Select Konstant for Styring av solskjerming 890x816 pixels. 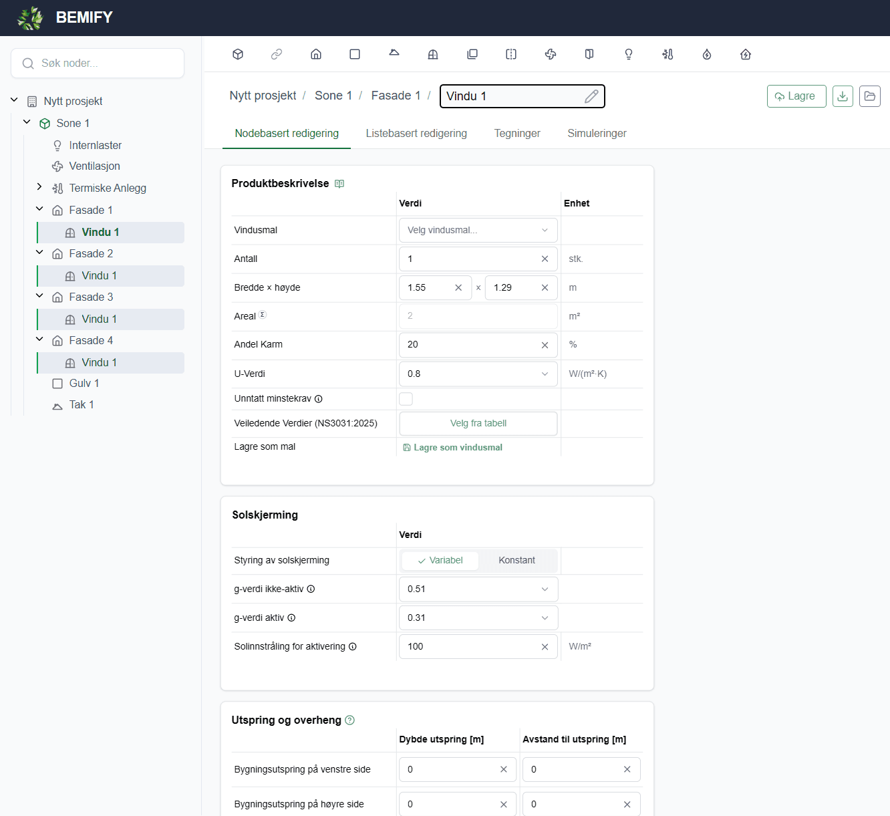[x=516, y=561]
